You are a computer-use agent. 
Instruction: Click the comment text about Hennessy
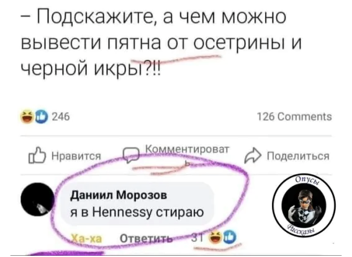click(x=137, y=212)
